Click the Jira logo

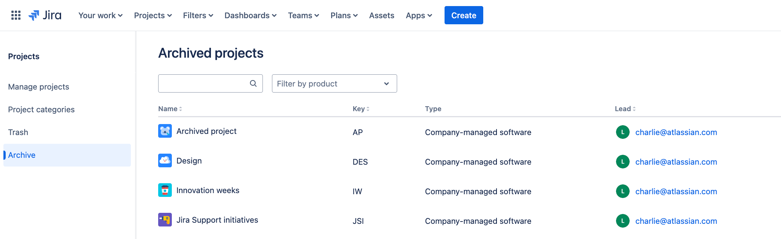click(45, 15)
